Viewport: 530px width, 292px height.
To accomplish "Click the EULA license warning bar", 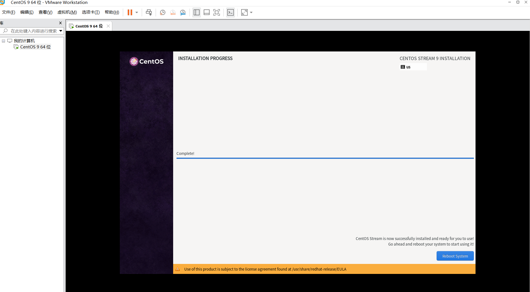I will pos(324,269).
